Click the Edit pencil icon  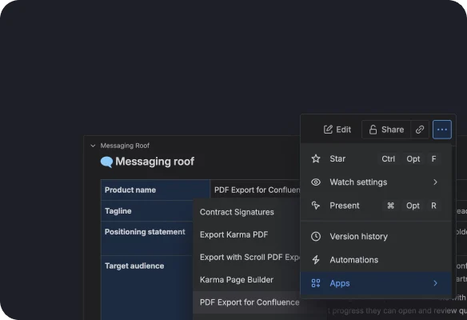[x=328, y=130]
